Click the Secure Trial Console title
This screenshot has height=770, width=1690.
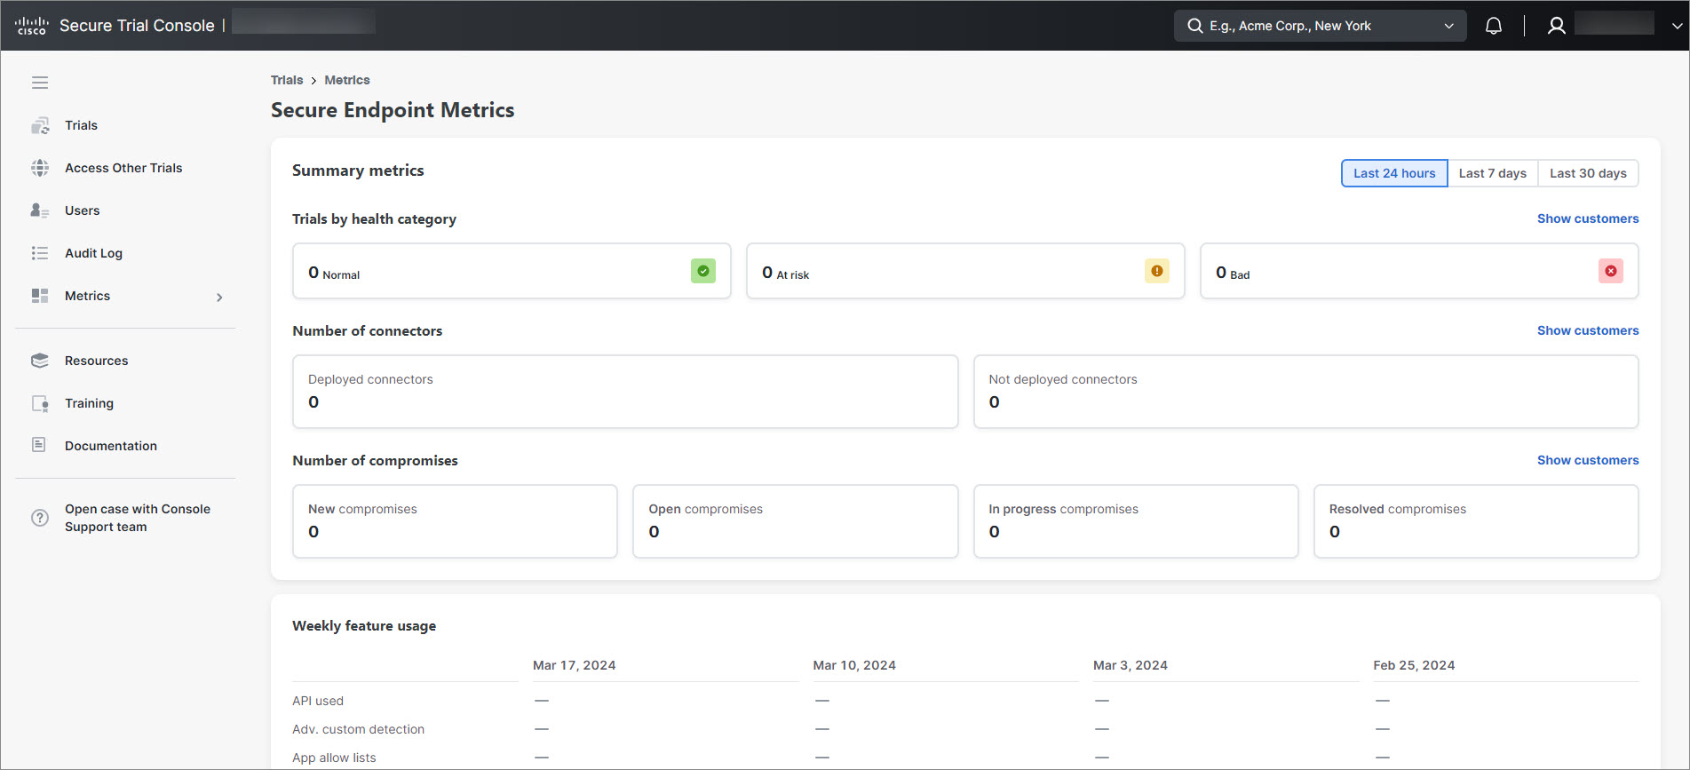137,26
